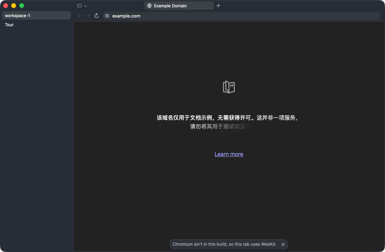This screenshot has height=252, width=385.
Task: Go forward using the right arrow
Action: click(88, 16)
